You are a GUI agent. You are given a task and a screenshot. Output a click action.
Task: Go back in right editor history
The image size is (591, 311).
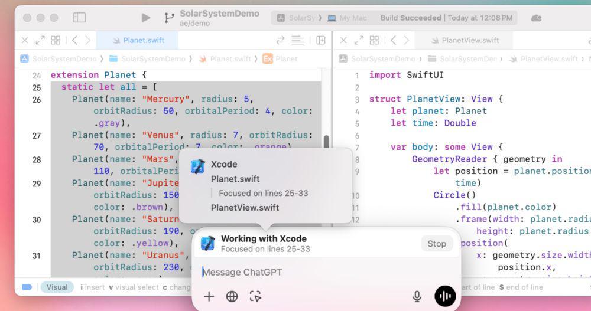point(393,40)
